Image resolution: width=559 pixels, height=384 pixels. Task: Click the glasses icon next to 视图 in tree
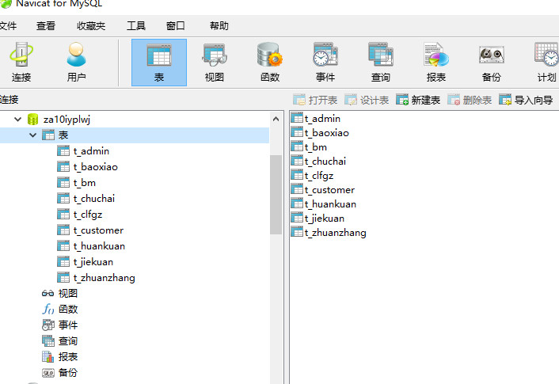click(48, 294)
